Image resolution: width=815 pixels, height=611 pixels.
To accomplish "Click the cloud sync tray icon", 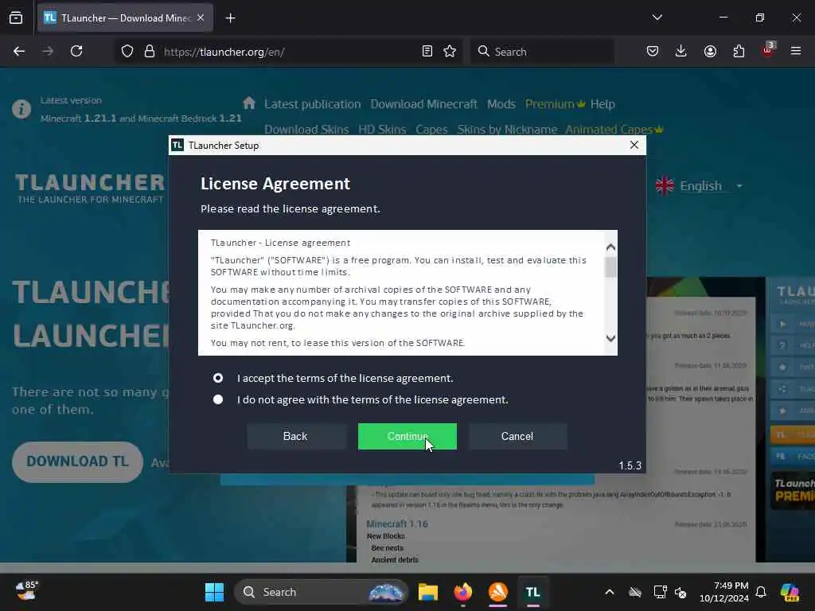I will click(635, 592).
